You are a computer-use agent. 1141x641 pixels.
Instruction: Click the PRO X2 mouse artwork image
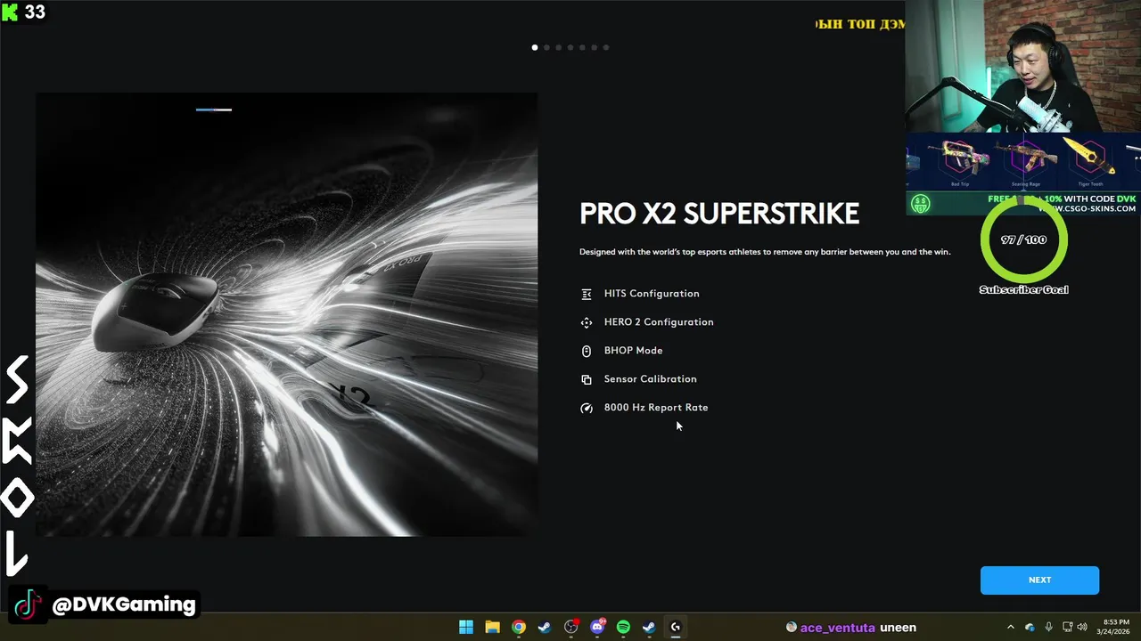pos(286,314)
